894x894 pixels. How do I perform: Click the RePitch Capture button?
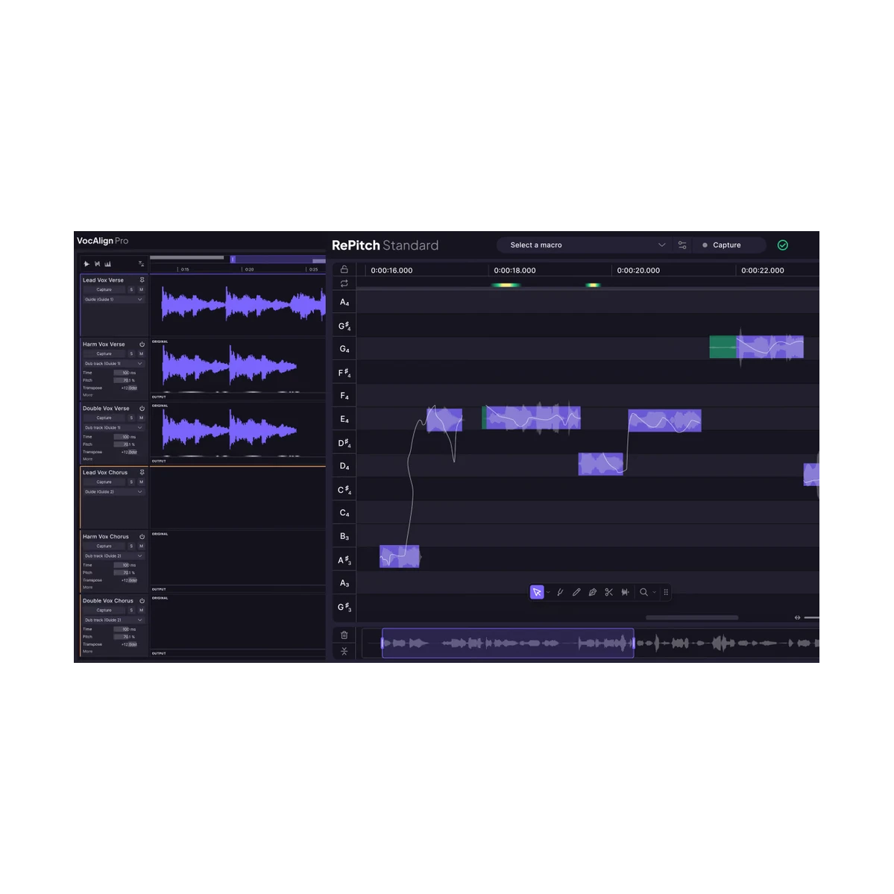point(728,245)
